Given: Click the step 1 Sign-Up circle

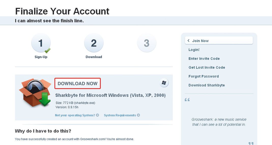Looking at the screenshot, I should 41,43.
